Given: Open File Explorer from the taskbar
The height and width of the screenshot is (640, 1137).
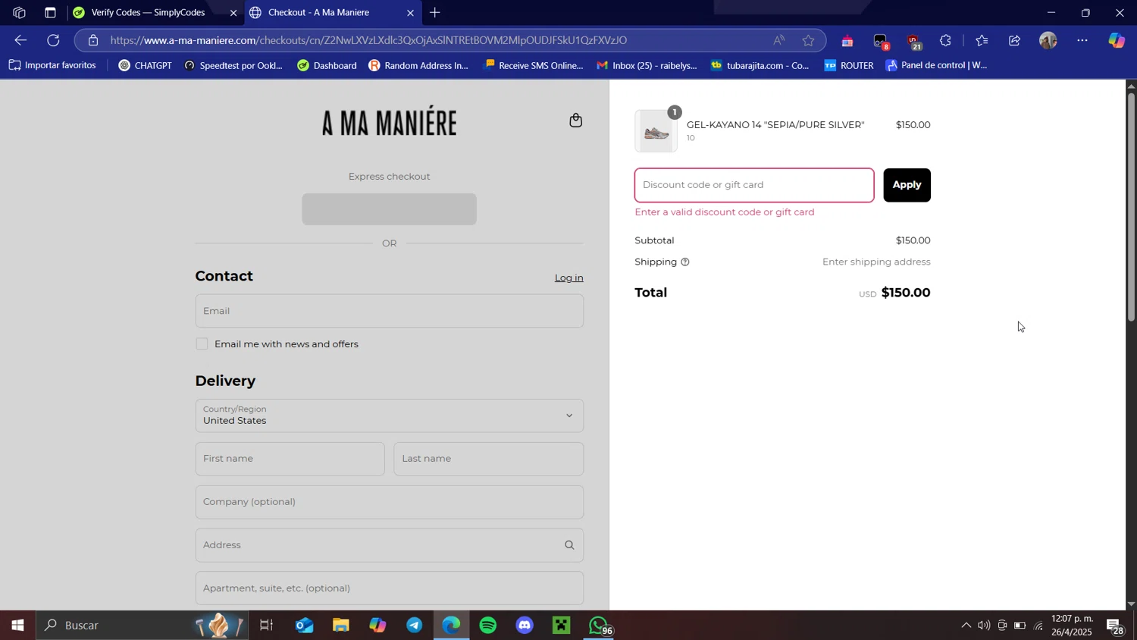Looking at the screenshot, I should coord(341,626).
